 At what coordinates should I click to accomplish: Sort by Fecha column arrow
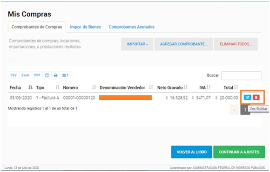coord(30,87)
